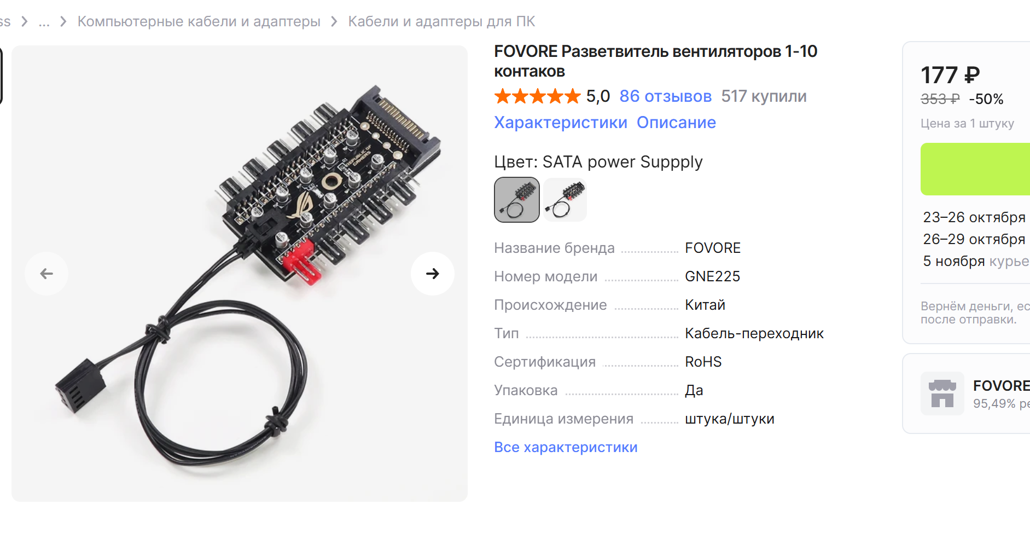Open the 86 отзывов reviews link
Image resolution: width=1030 pixels, height=544 pixels.
pos(665,96)
